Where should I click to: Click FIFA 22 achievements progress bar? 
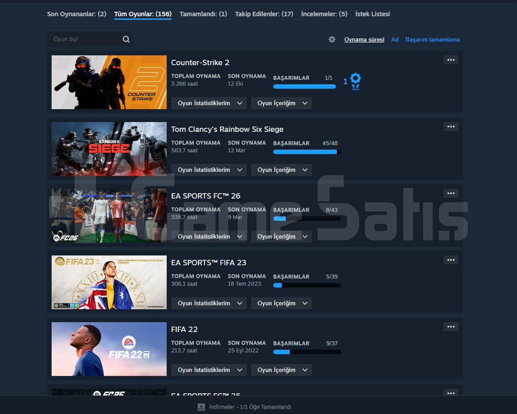click(x=307, y=352)
